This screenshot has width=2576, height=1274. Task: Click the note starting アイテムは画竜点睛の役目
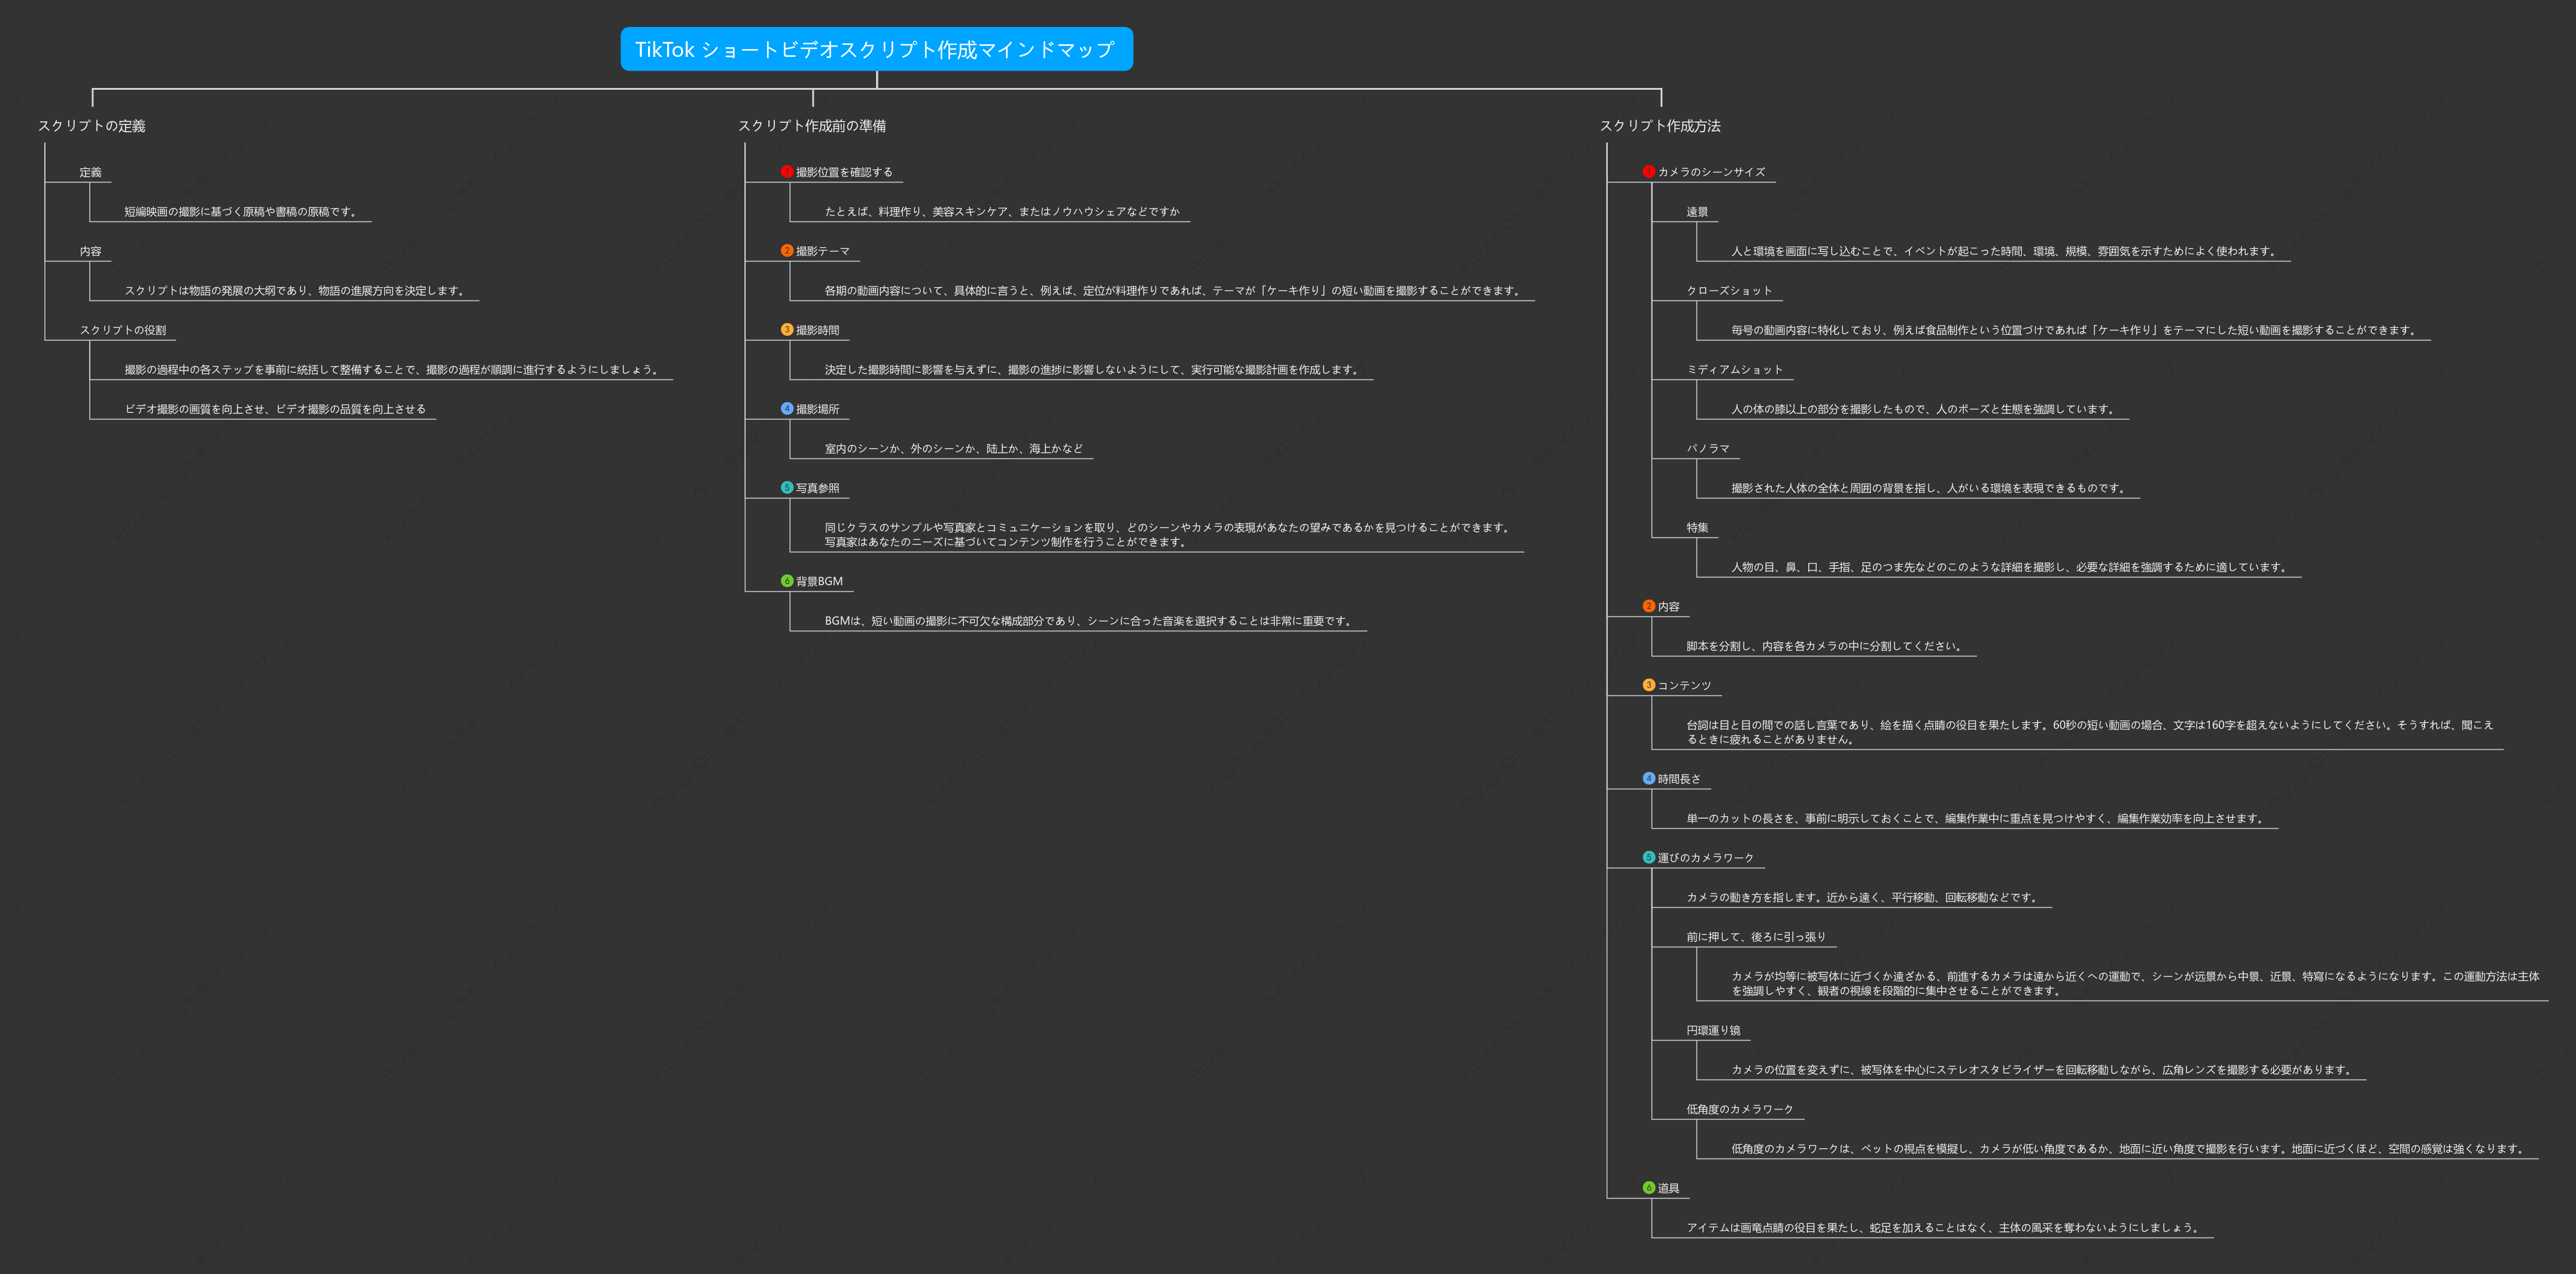point(1945,1228)
